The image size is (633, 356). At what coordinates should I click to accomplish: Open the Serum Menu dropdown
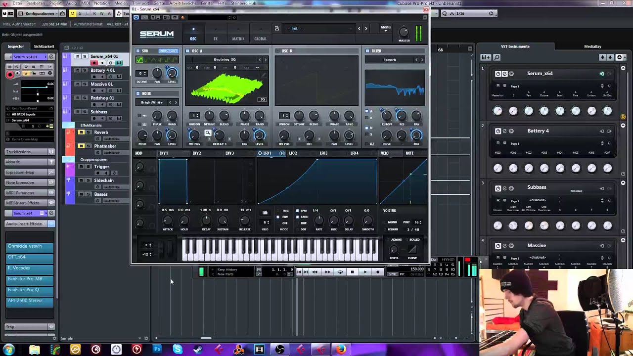386,28
